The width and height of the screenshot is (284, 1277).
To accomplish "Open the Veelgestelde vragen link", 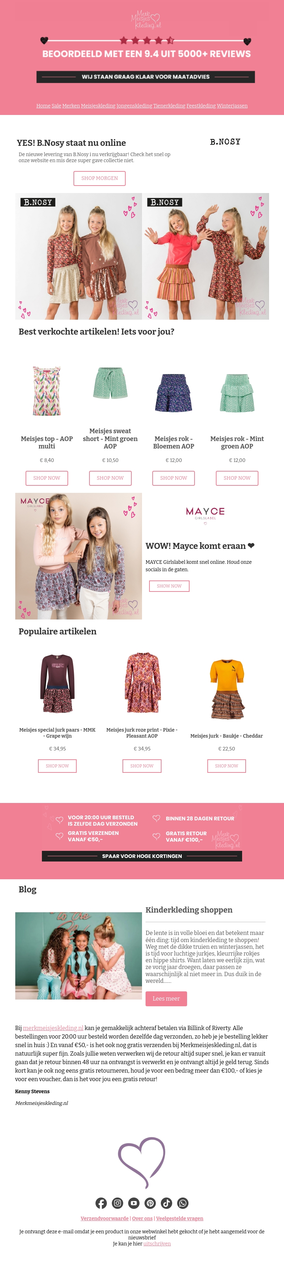I will (179, 1218).
